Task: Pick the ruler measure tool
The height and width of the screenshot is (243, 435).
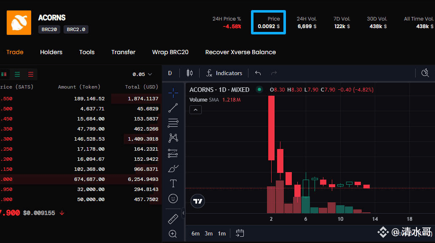Action: tap(173, 219)
